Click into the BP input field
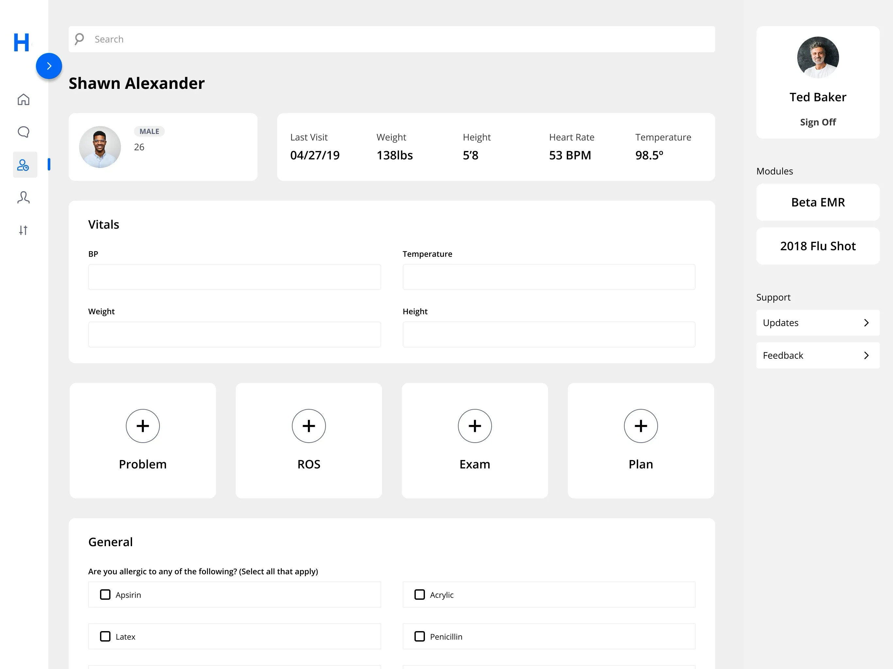 pos(234,277)
